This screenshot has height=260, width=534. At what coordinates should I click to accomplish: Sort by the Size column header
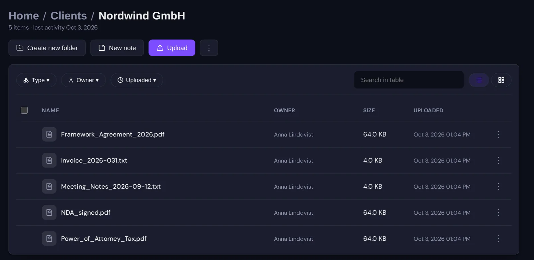coord(369,110)
